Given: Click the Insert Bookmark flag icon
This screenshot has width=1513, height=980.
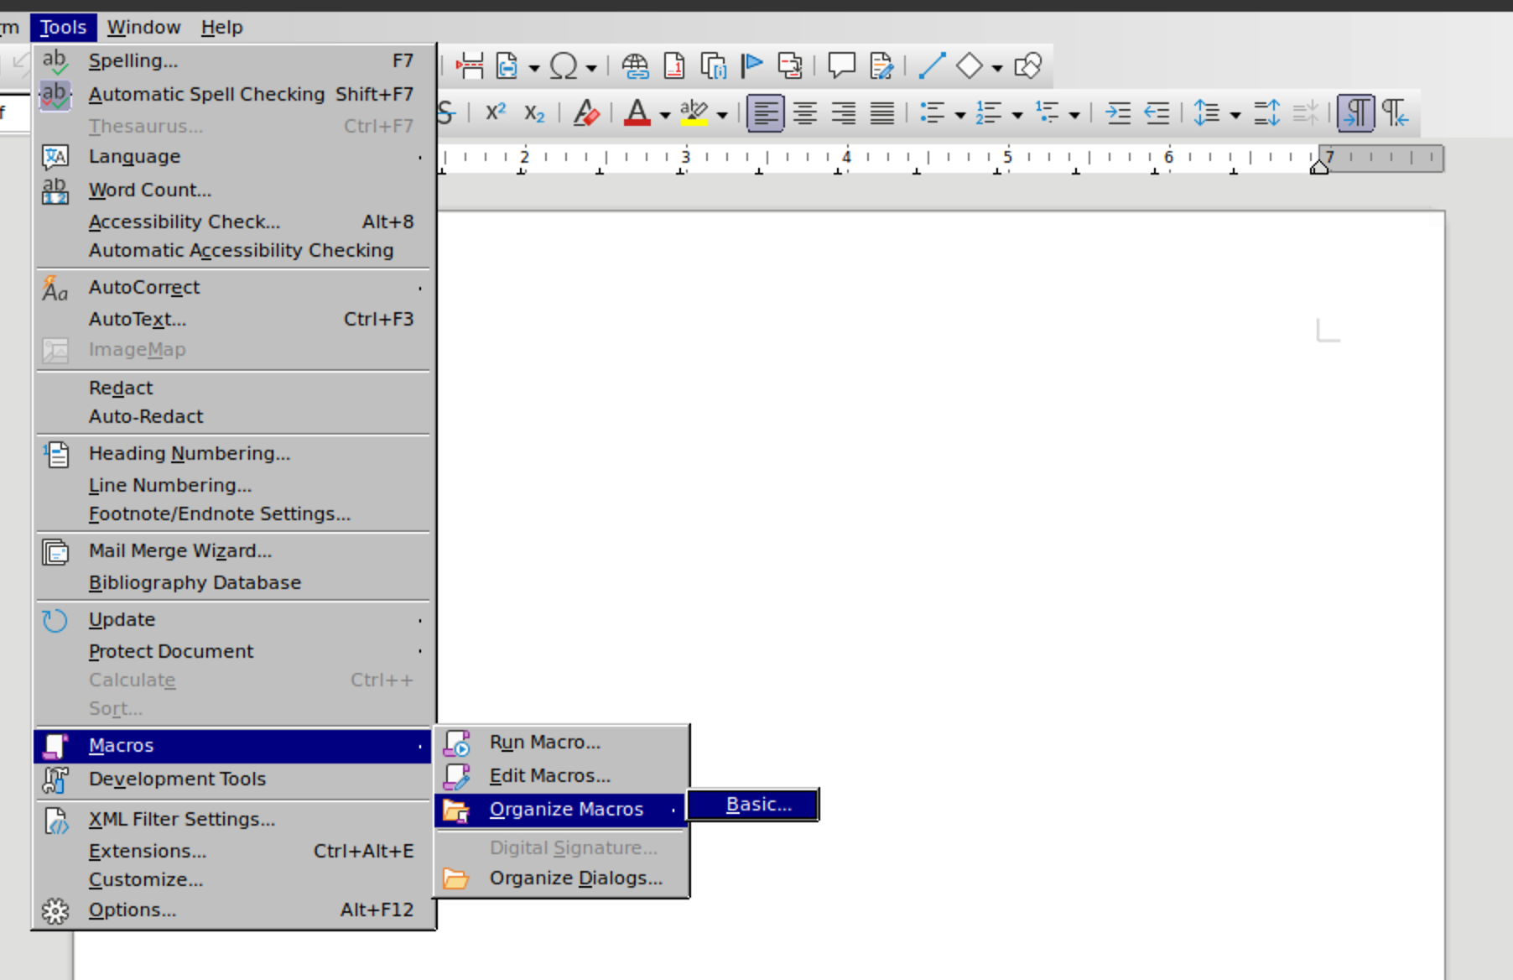Looking at the screenshot, I should click(751, 65).
